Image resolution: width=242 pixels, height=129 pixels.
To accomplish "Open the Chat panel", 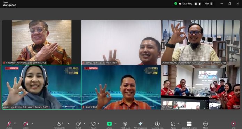I will click(79, 125).
